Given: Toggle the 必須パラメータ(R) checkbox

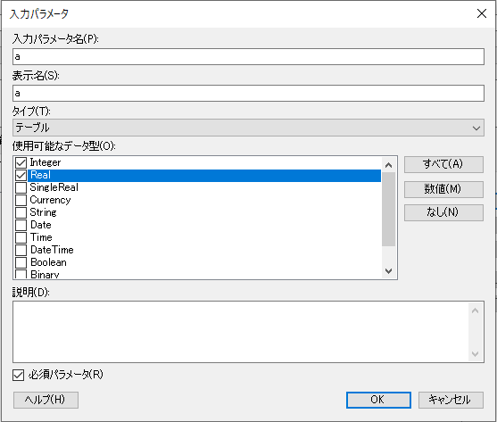Looking at the screenshot, I should click(19, 375).
